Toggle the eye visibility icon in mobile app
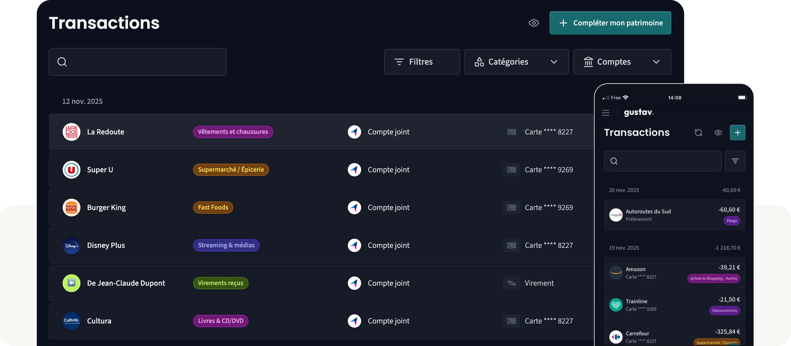 718,133
